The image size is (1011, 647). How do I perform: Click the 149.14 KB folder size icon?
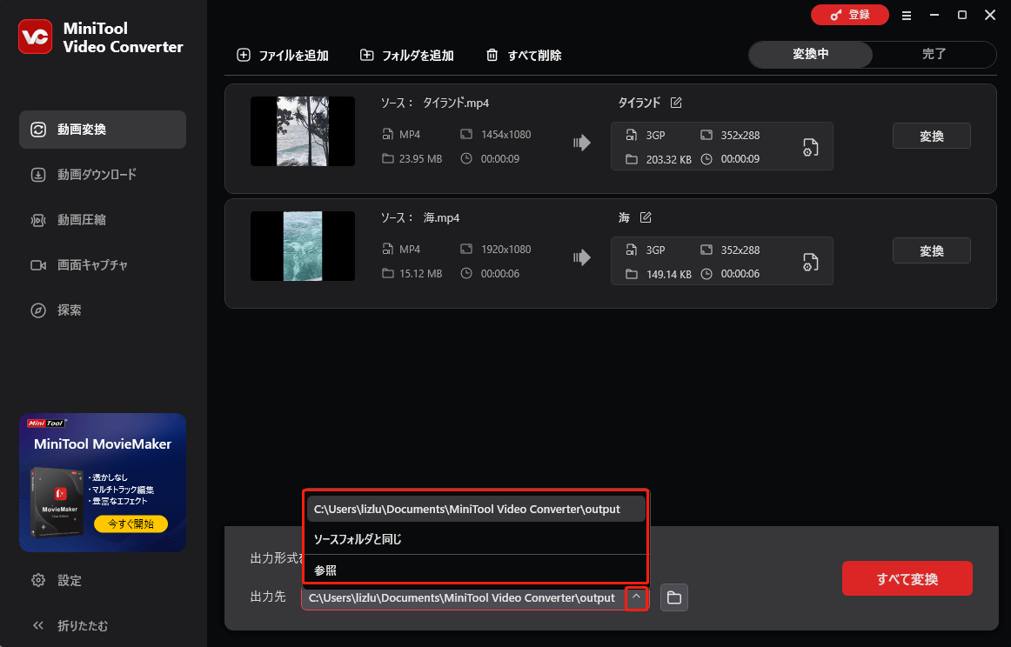pyautogui.click(x=632, y=274)
